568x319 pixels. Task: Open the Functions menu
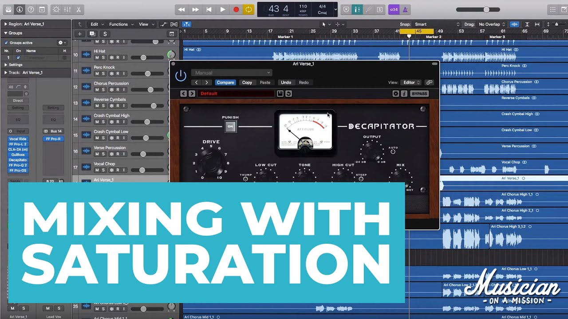pos(121,24)
